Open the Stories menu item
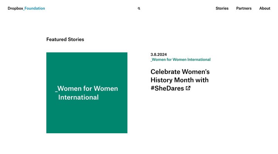The height and width of the screenshot is (154, 278). 222,8
